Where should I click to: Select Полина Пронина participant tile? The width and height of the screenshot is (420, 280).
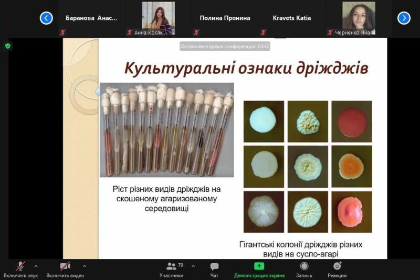coord(225,18)
